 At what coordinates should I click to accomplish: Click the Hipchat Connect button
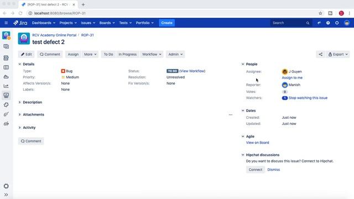tap(256, 170)
